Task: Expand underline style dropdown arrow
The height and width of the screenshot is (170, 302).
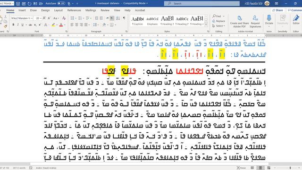Action: tap(26, 25)
